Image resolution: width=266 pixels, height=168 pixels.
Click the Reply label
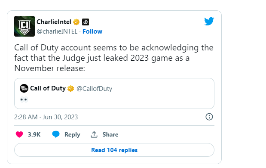[72, 134]
